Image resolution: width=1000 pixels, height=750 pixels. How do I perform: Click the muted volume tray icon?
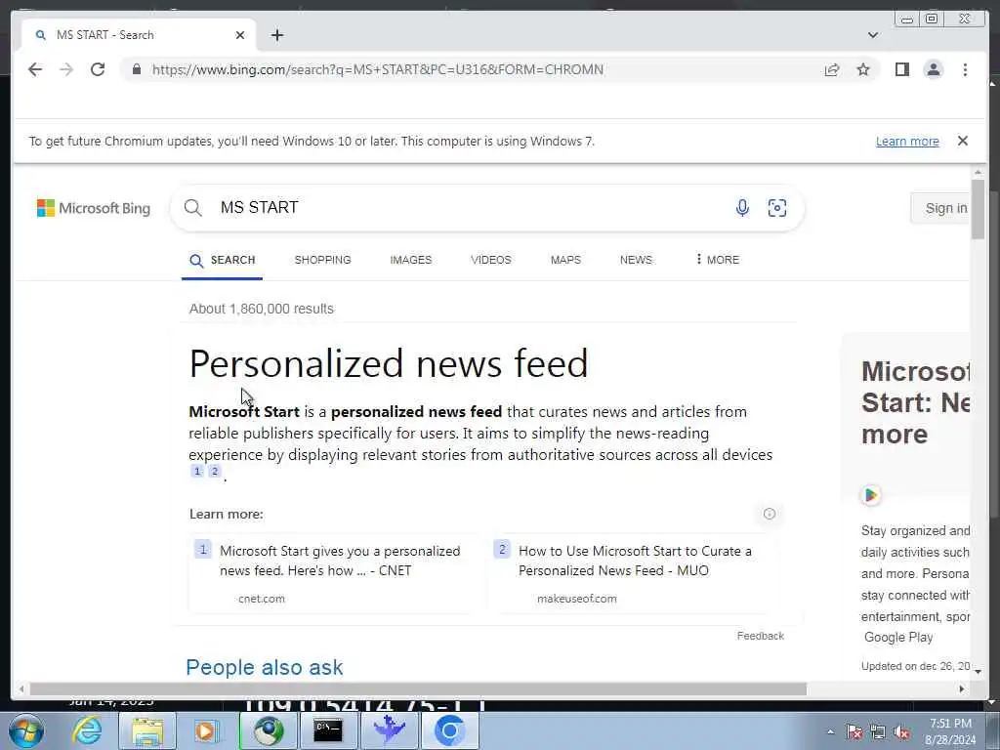[901, 732]
